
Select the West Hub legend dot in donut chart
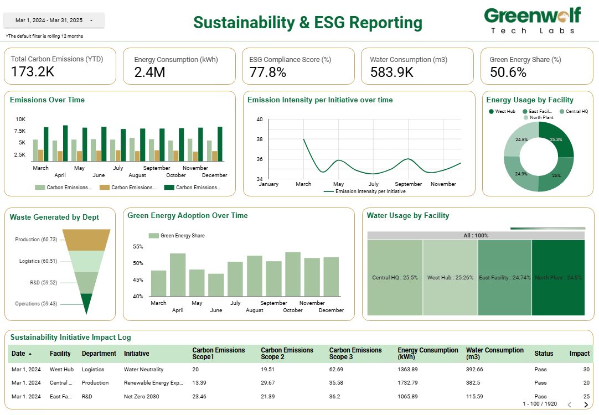491,111
